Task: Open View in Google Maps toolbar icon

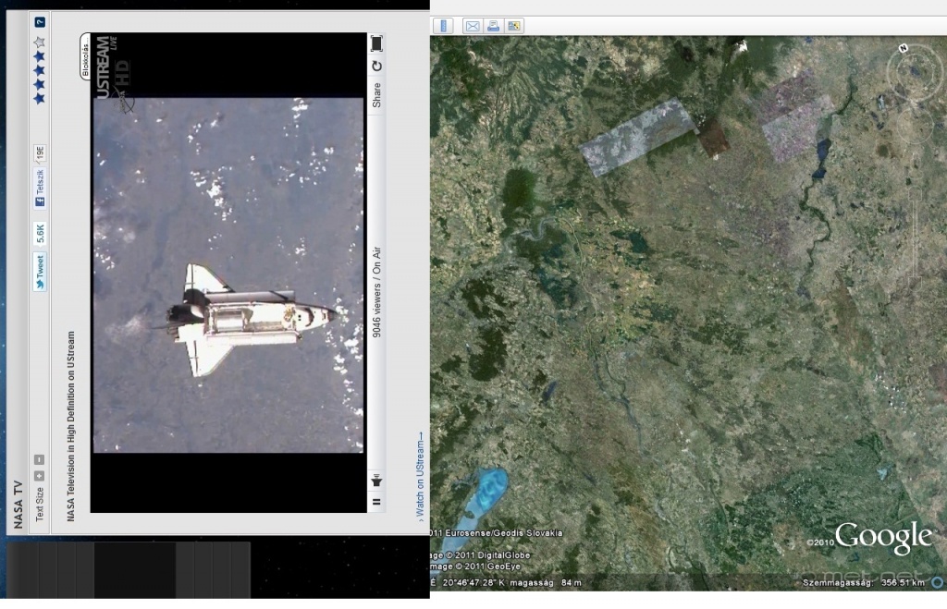Action: click(x=514, y=26)
